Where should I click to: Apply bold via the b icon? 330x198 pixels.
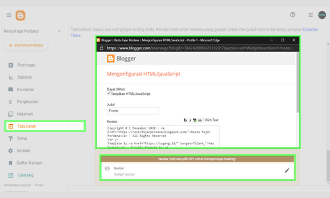(185, 120)
